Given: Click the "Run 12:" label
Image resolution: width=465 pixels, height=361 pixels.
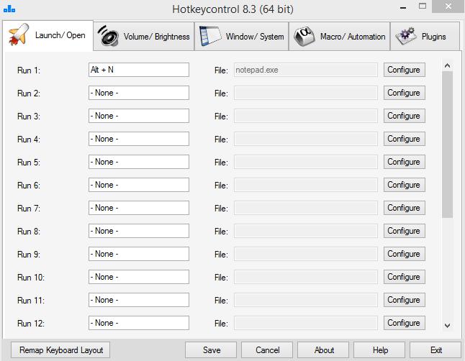Looking at the screenshot, I should pos(31,324).
